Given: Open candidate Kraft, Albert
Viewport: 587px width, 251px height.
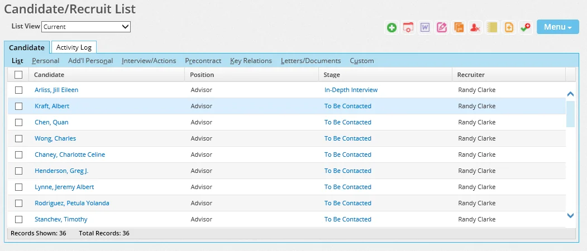Looking at the screenshot, I should tap(52, 106).
